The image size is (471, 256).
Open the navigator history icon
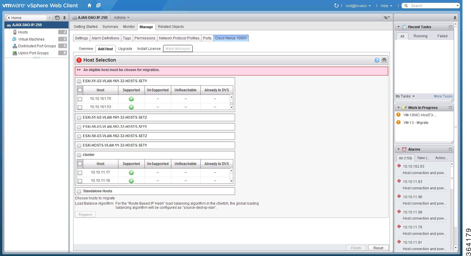(57, 18)
